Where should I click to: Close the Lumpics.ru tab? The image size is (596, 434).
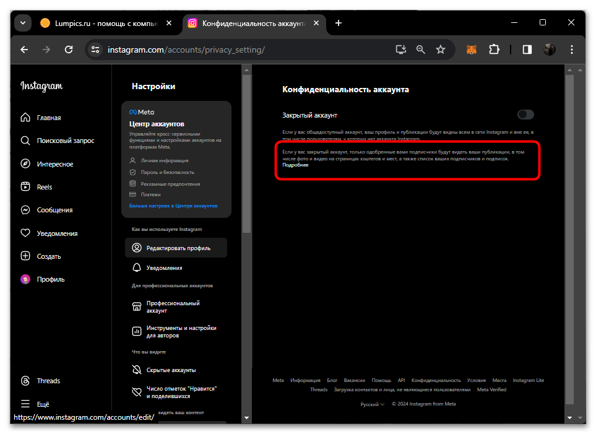coord(169,23)
